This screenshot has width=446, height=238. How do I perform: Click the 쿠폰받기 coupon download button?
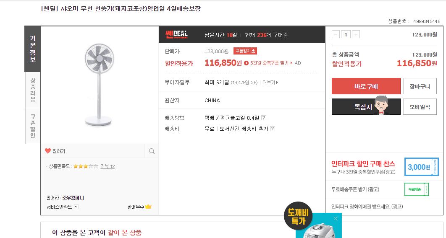click(x=245, y=51)
